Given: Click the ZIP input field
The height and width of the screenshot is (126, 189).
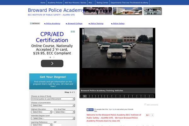Looking at the screenshot, I should [x=58, y=125].
